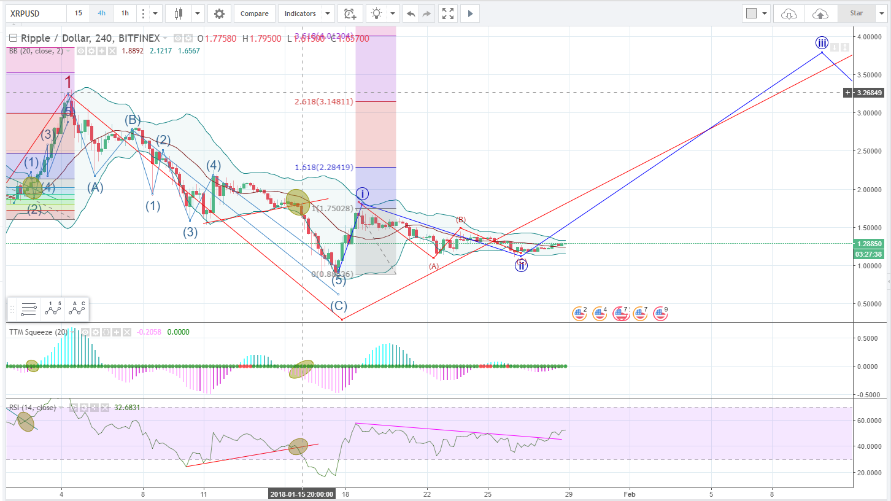Open bar style dropdown arrow
The height and width of the screenshot is (501, 891).
[198, 13]
